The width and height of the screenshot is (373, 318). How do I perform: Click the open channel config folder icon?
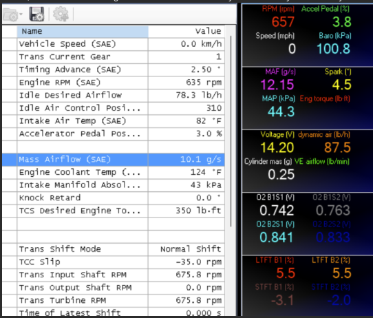(x=11, y=14)
